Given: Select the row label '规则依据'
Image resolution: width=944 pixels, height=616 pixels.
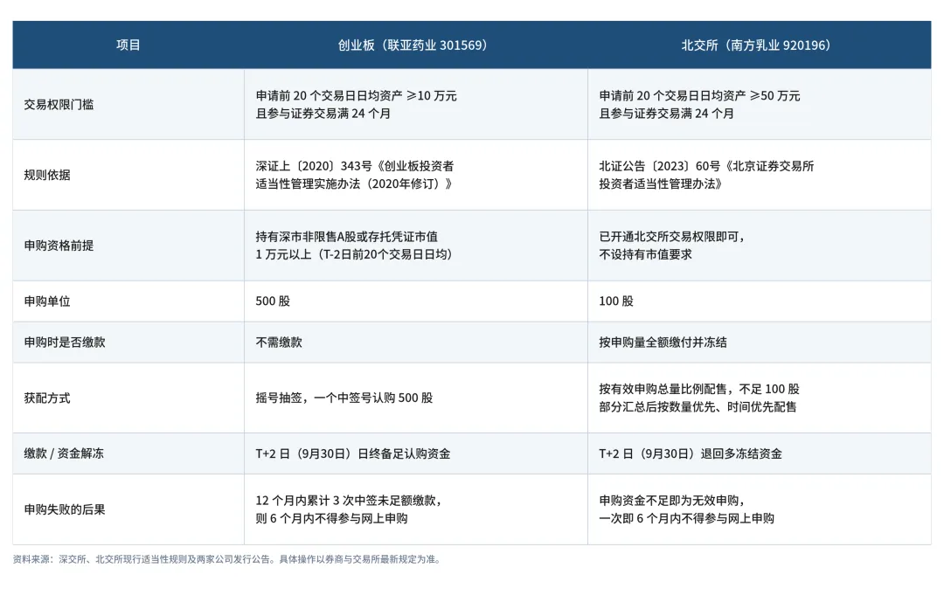Looking at the screenshot, I should tap(47, 175).
